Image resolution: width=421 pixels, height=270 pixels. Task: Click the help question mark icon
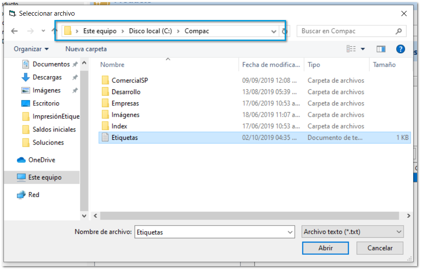[x=401, y=49]
